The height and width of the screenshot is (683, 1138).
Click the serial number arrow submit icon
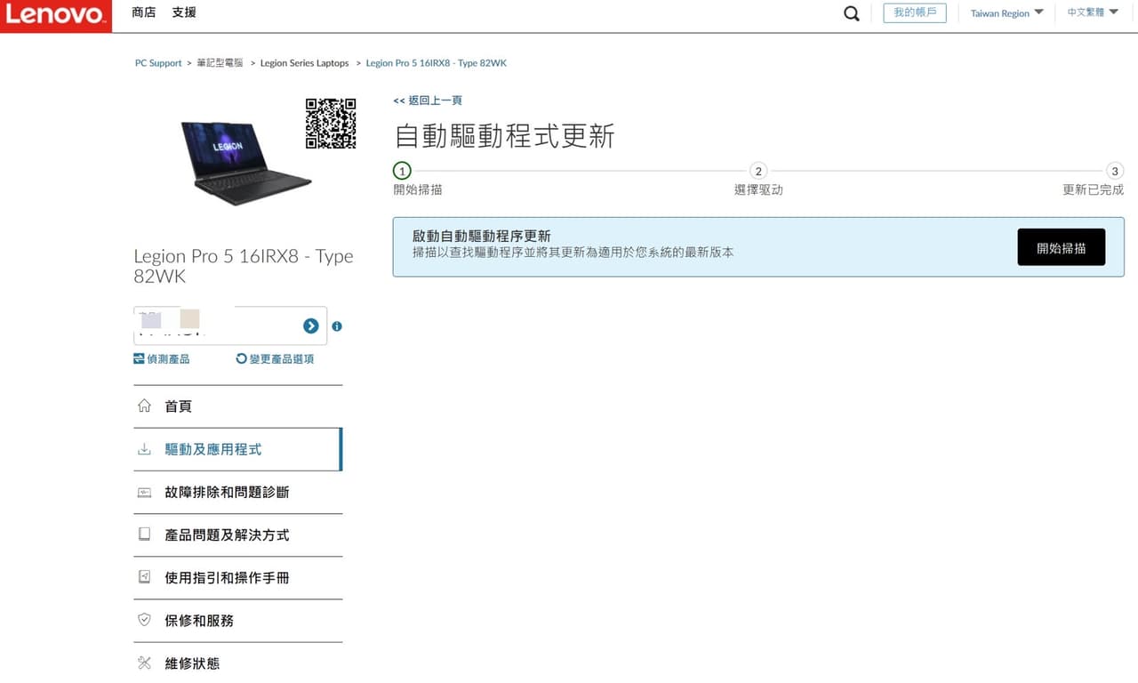click(x=310, y=326)
